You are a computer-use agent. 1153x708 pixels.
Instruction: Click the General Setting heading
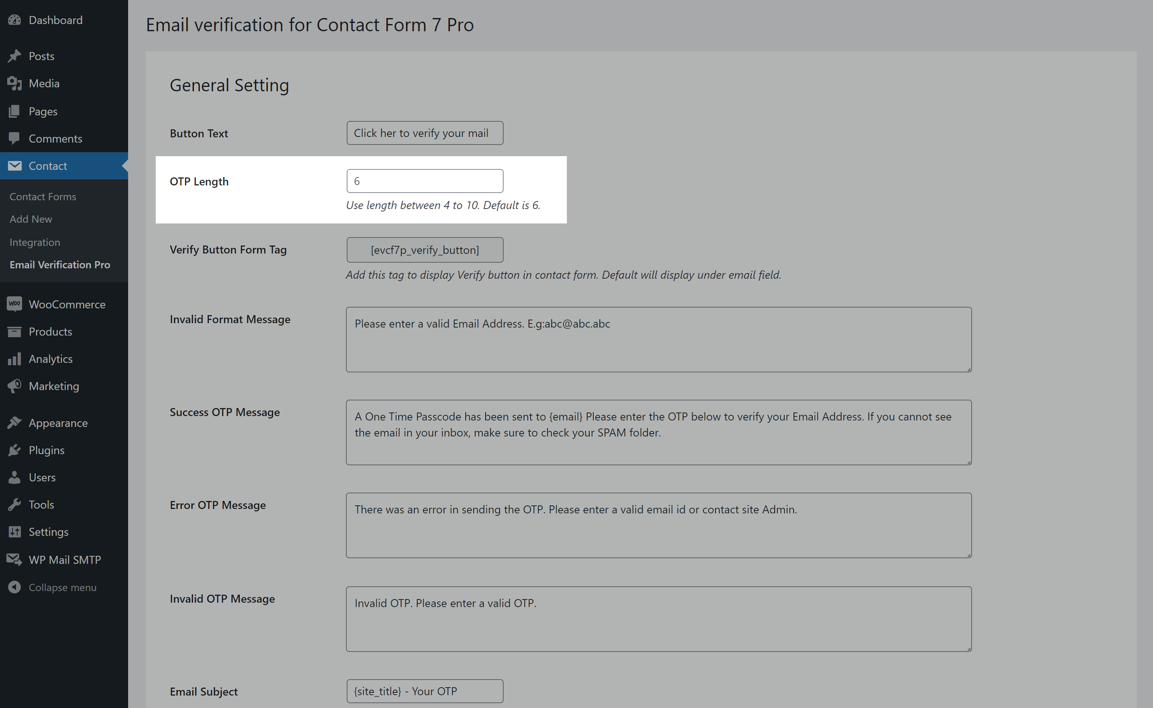pos(229,86)
